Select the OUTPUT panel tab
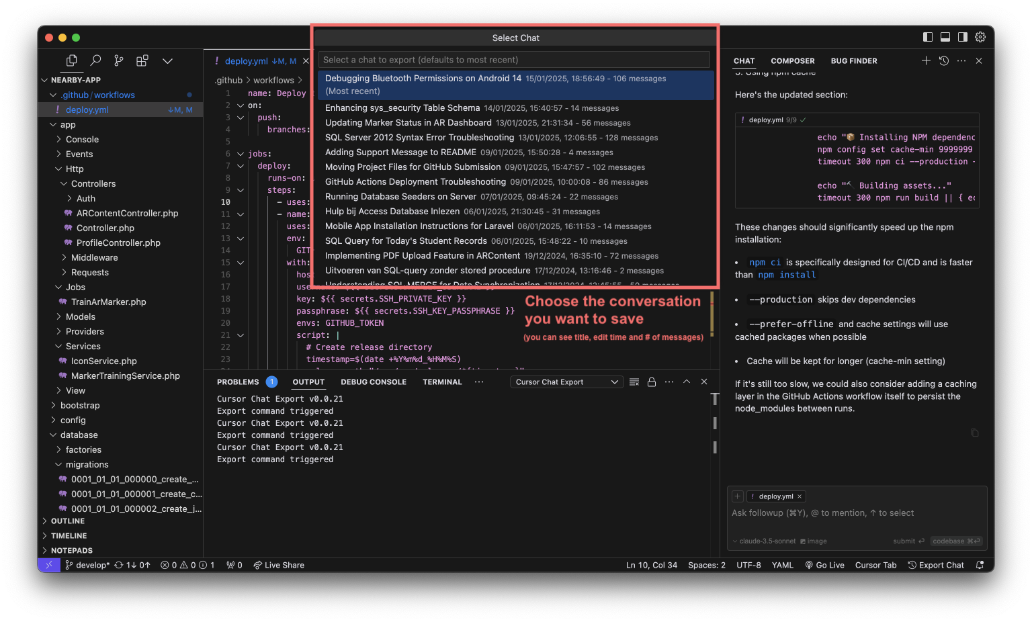 pyautogui.click(x=308, y=382)
